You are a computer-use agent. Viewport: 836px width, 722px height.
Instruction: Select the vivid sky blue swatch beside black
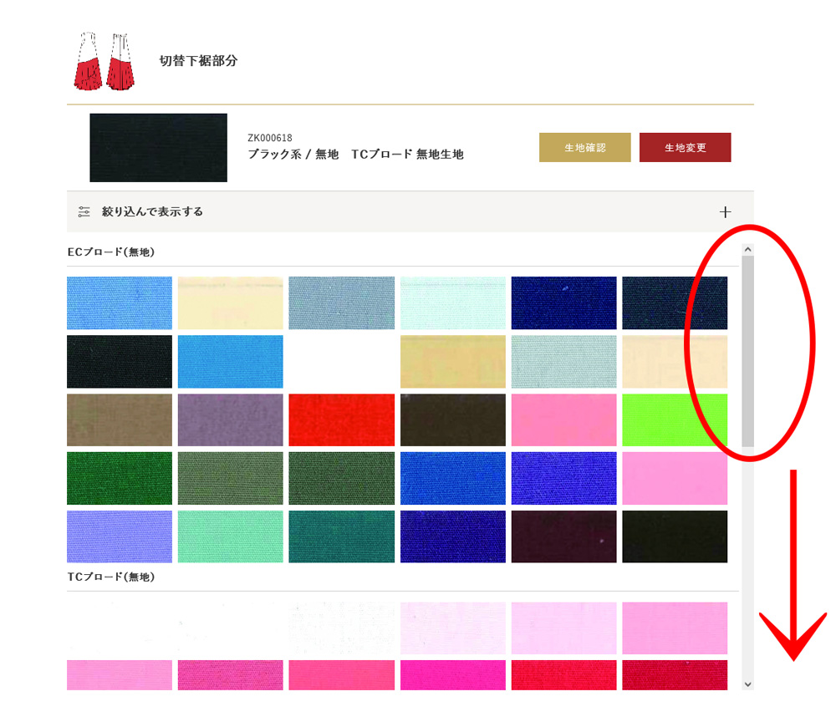pyautogui.click(x=231, y=361)
